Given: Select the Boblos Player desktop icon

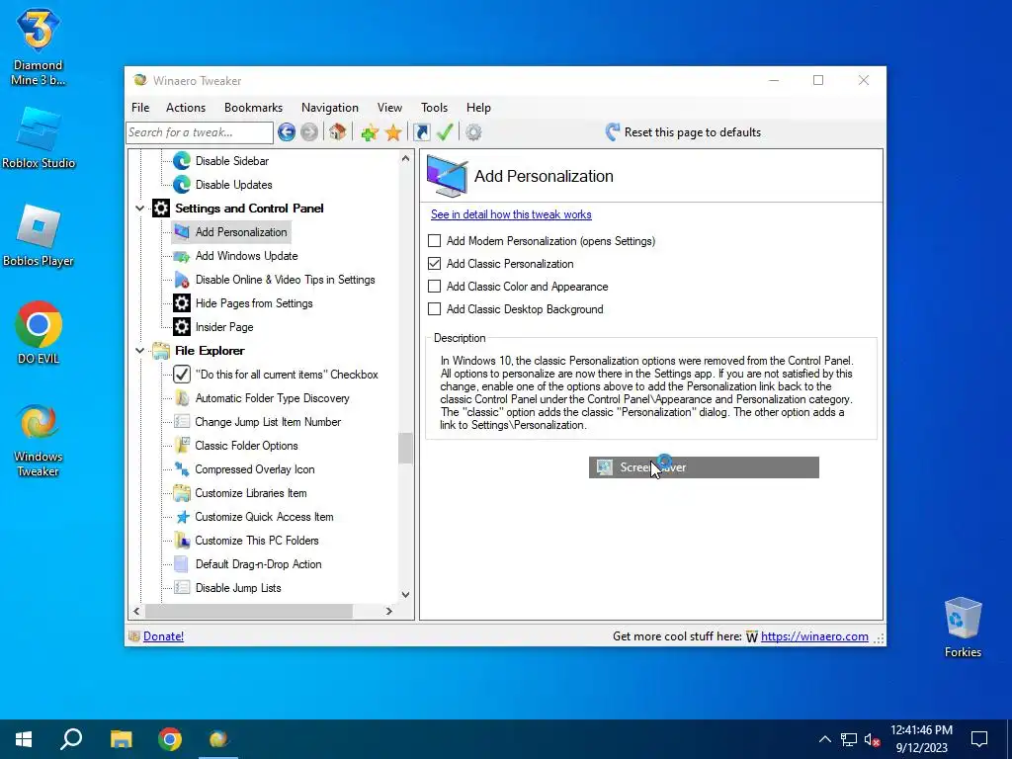Looking at the screenshot, I should click(x=39, y=236).
